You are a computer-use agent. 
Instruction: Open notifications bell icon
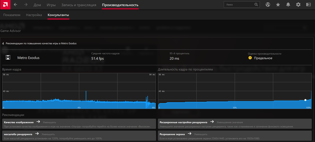tap(288, 5)
